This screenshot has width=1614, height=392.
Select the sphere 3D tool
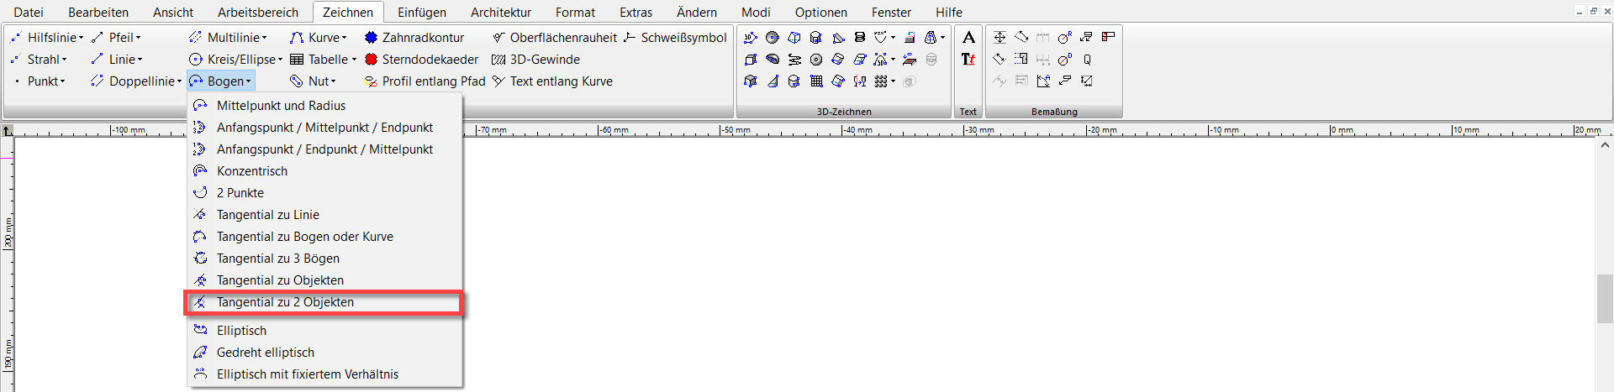click(773, 37)
